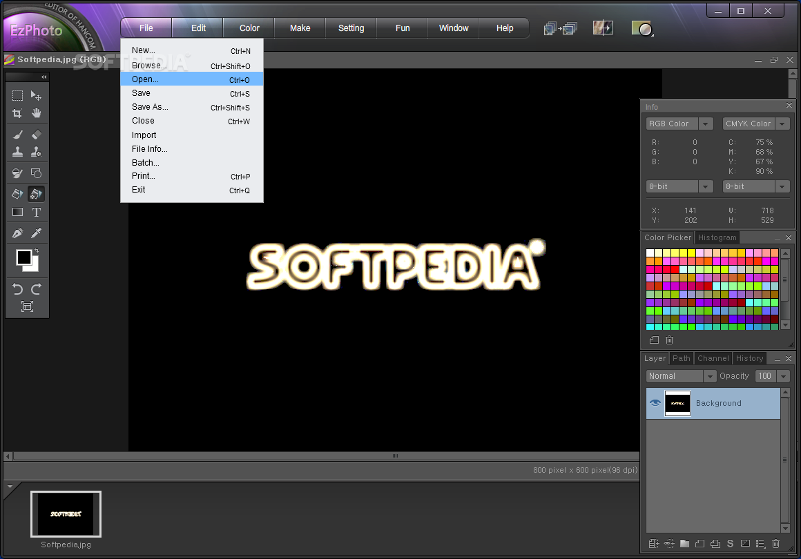Viewport: 801px width, 559px height.
Task: Select the Eraser tool
Action: [37, 135]
